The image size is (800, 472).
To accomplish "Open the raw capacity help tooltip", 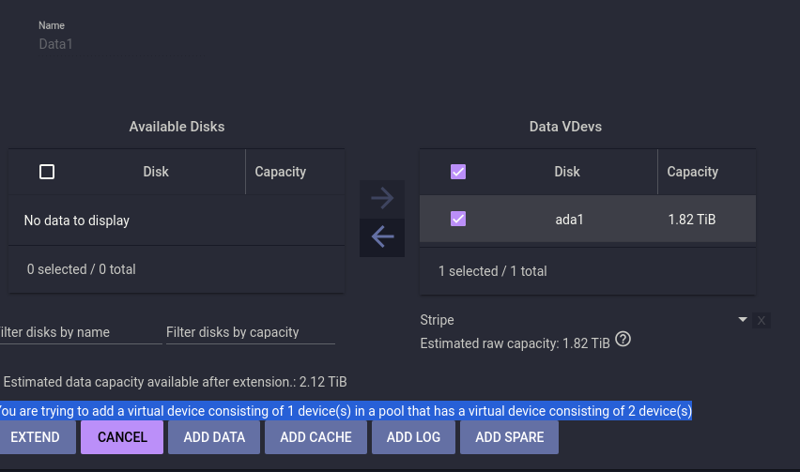I will click(x=622, y=340).
